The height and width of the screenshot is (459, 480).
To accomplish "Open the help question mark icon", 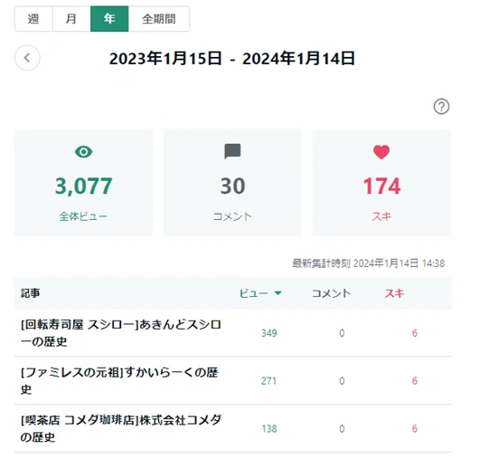I will click(x=441, y=107).
